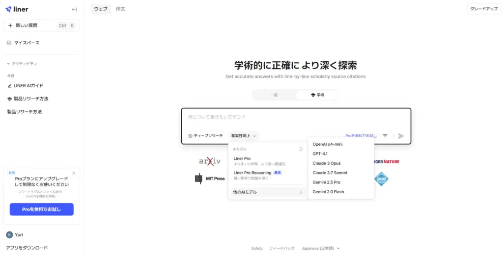Focus the query text input field
The height and width of the screenshot is (256, 503).
pyautogui.click(x=296, y=117)
